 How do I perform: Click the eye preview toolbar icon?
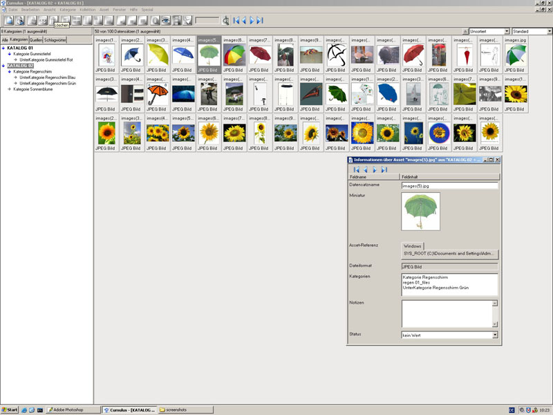click(165, 21)
